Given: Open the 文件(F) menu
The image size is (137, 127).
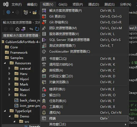Looking at the screenshot, I should (x=17, y=5).
